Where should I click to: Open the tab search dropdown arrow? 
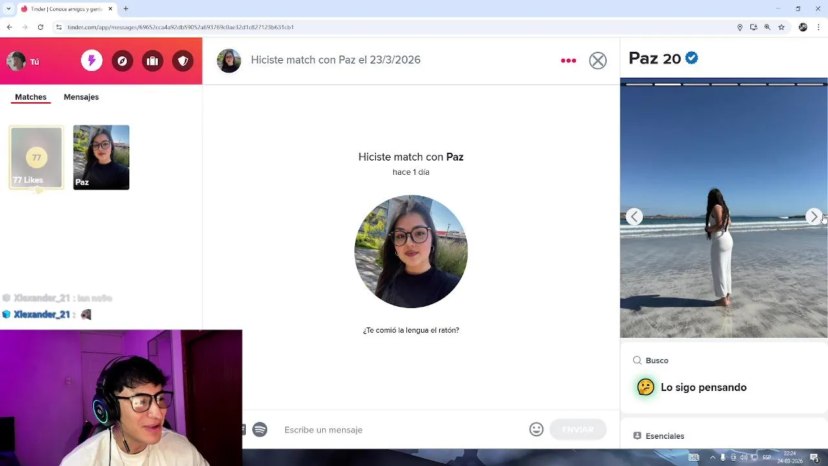pos(8,8)
